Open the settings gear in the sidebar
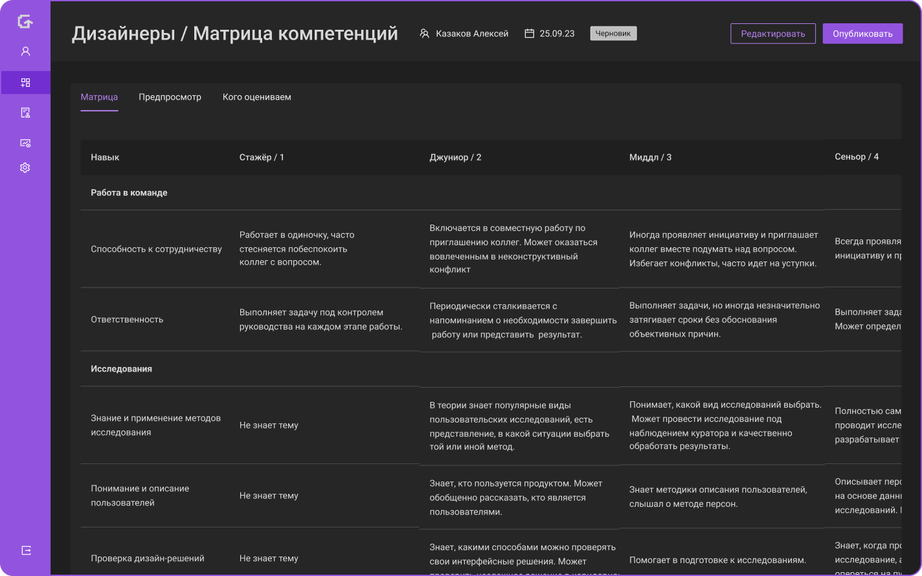The height and width of the screenshot is (576, 922). coord(25,168)
